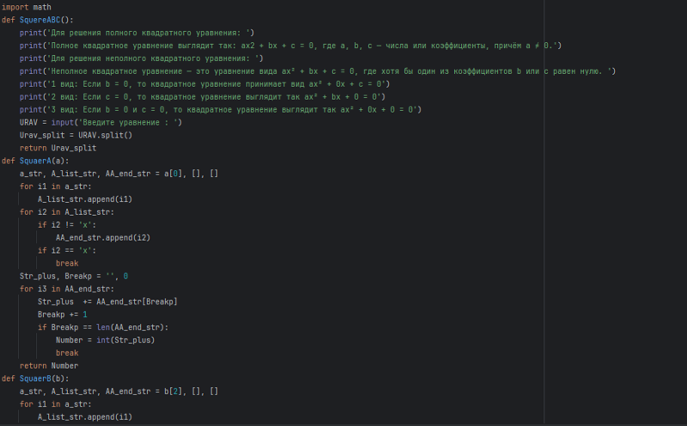Click the 'Str_plus, Breakp' initialization line
687x426 pixels.
point(74,276)
